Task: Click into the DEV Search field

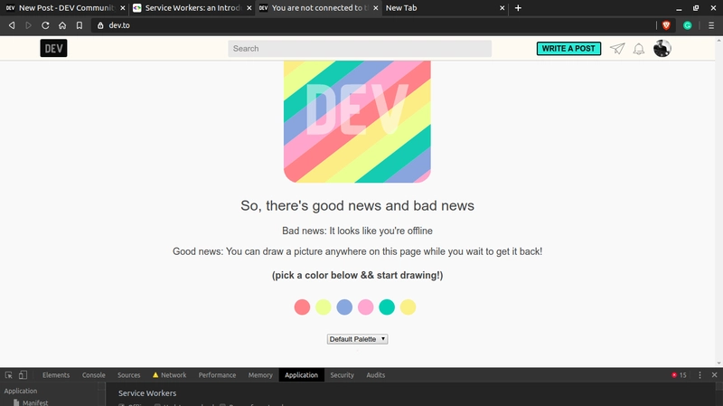Action: 360,49
